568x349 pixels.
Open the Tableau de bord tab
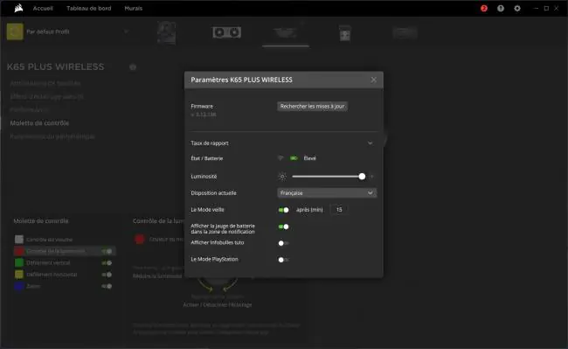pyautogui.click(x=89, y=9)
